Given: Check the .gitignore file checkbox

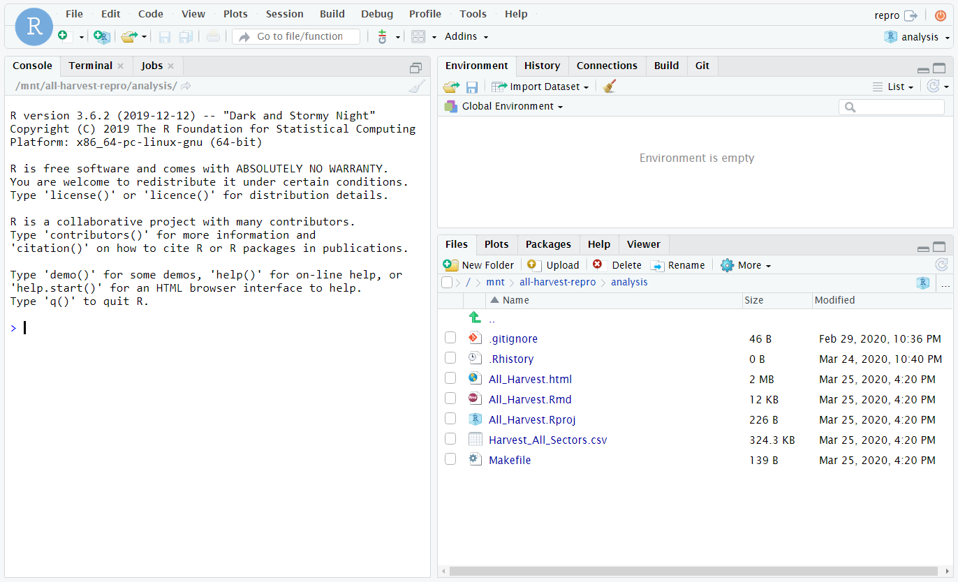Looking at the screenshot, I should (x=450, y=338).
